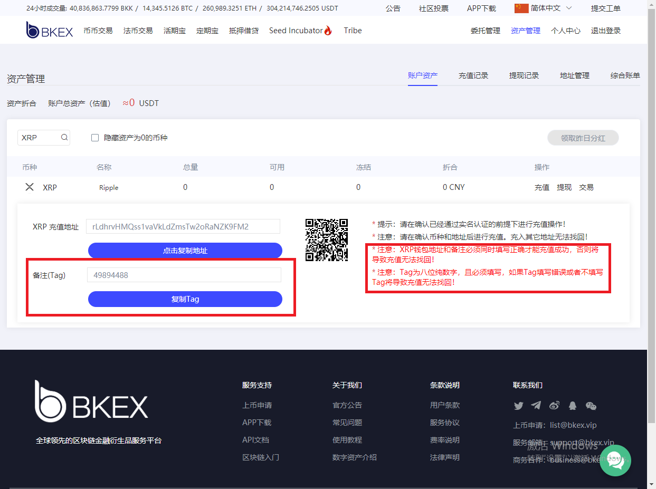Switch to the 充值记录 tab

click(473, 75)
